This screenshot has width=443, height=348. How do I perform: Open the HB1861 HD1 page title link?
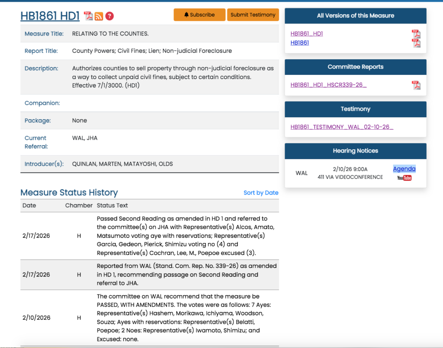[x=50, y=16]
